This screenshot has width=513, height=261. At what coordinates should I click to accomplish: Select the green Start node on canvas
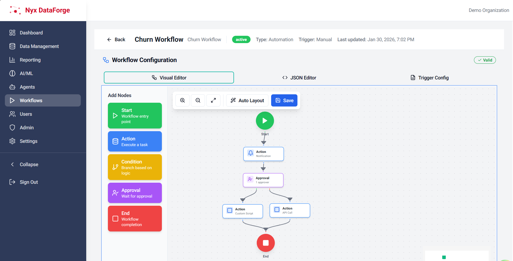(265, 121)
